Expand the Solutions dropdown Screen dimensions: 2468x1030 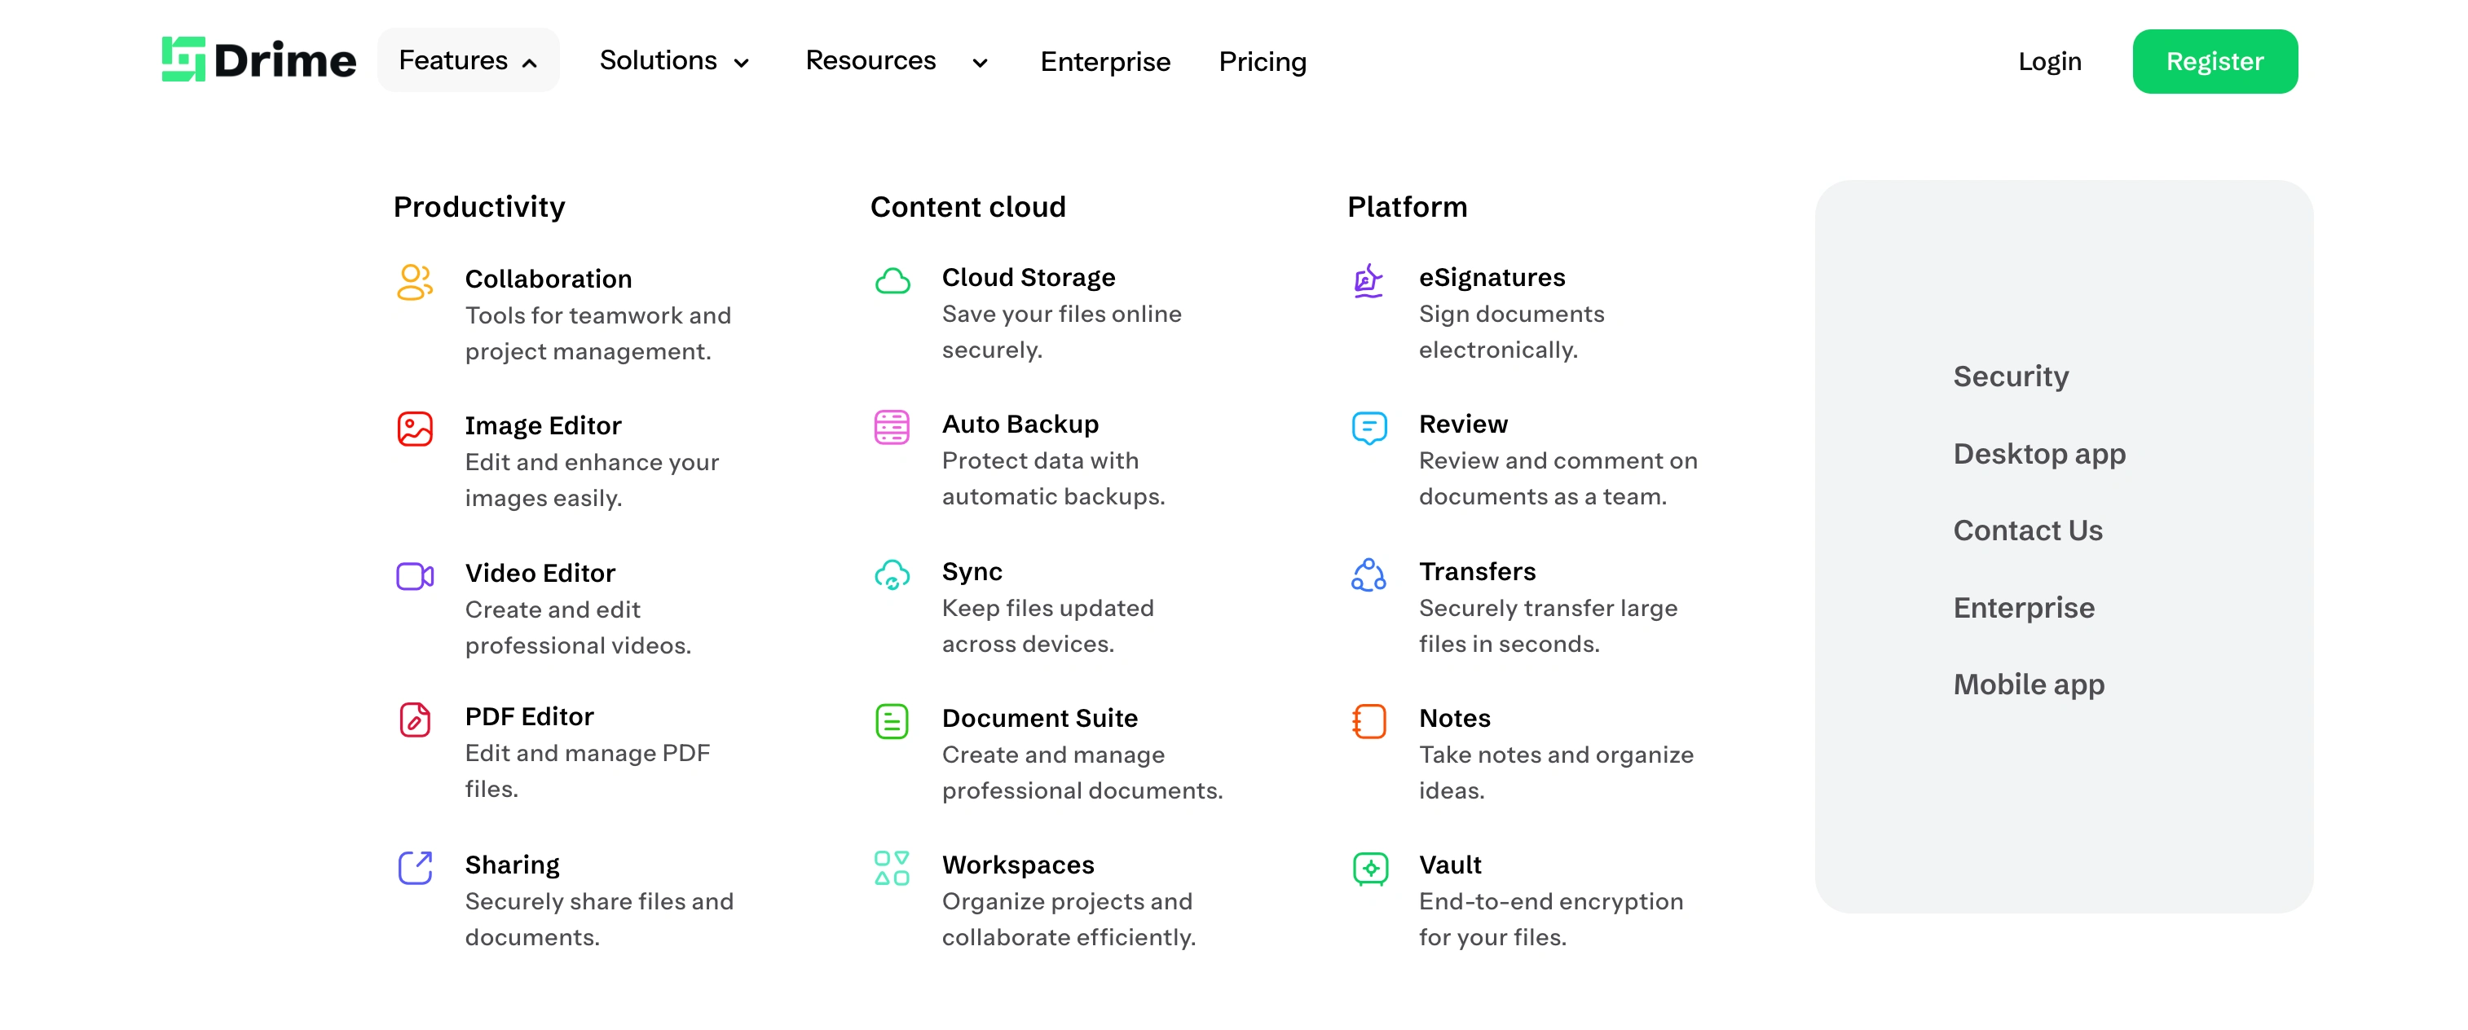pyautogui.click(x=673, y=60)
